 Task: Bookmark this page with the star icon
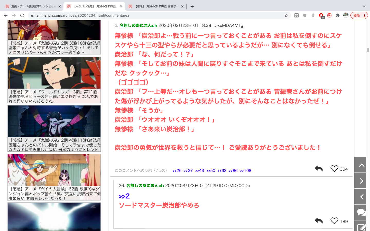[x=286, y=15]
